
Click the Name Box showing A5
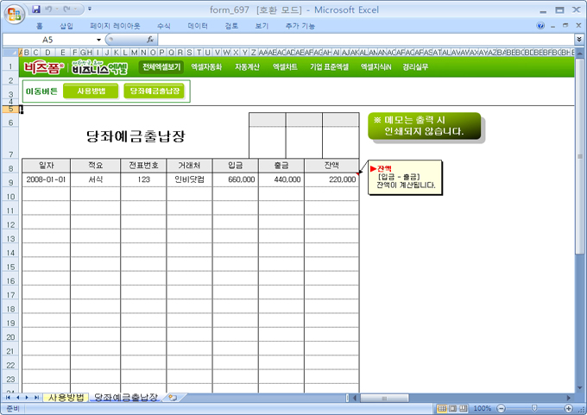(x=48, y=40)
